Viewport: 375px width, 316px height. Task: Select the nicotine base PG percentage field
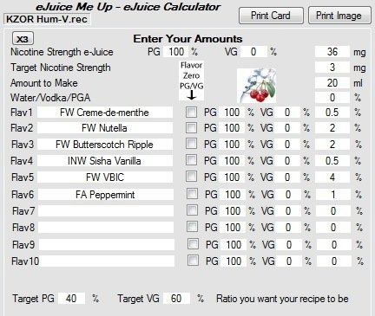176,52
